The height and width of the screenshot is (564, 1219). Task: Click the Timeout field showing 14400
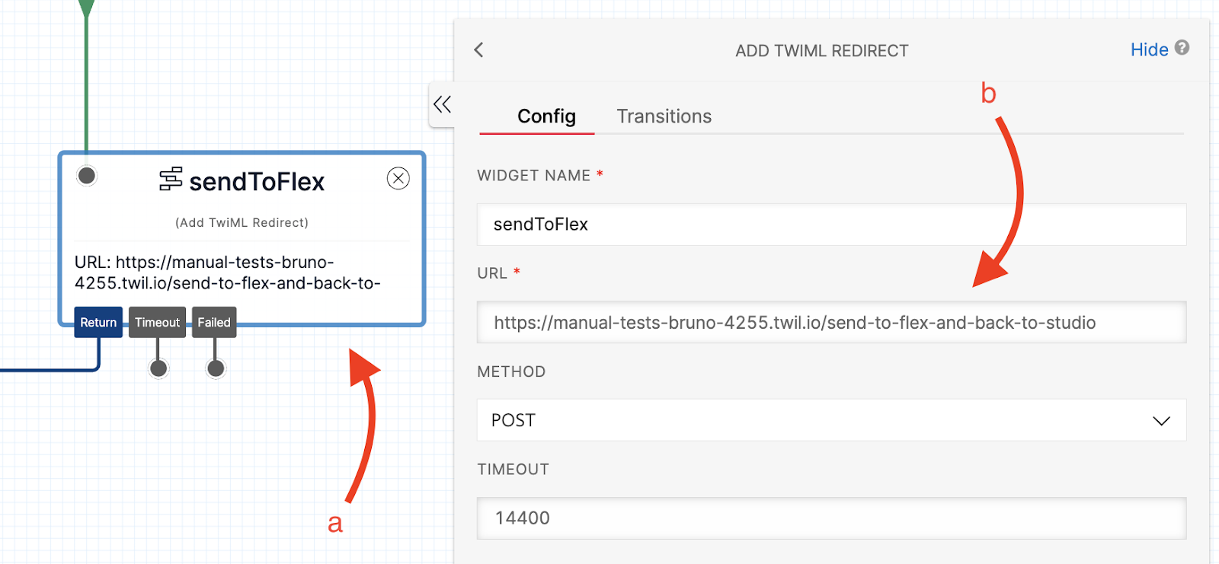(830, 518)
